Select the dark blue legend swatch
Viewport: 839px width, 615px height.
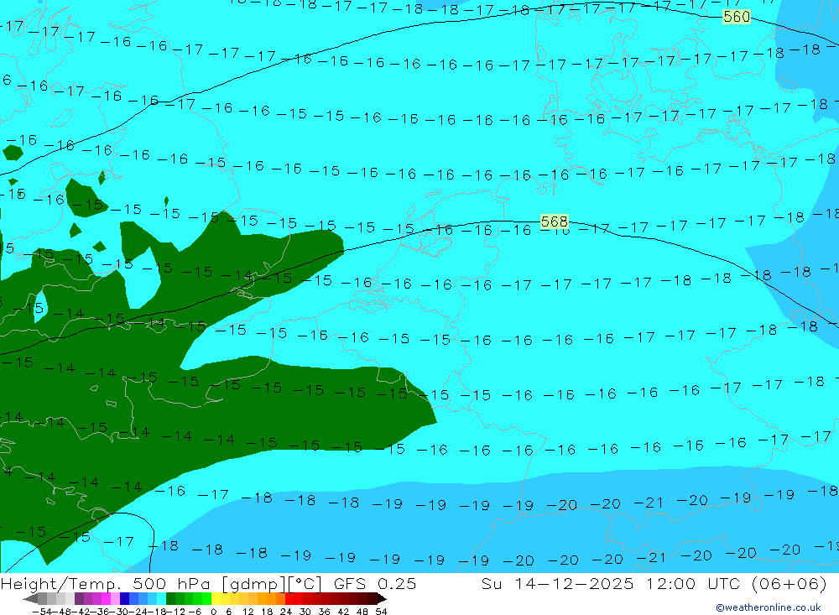[124, 599]
